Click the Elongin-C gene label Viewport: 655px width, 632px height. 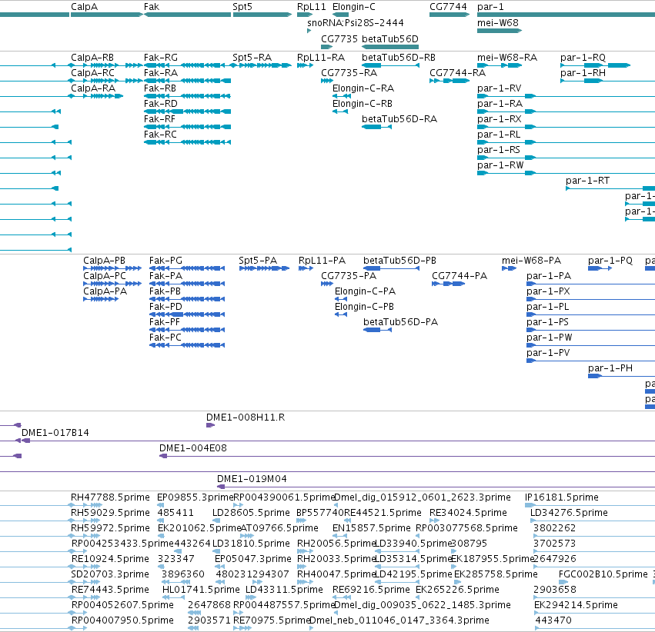[354, 7]
